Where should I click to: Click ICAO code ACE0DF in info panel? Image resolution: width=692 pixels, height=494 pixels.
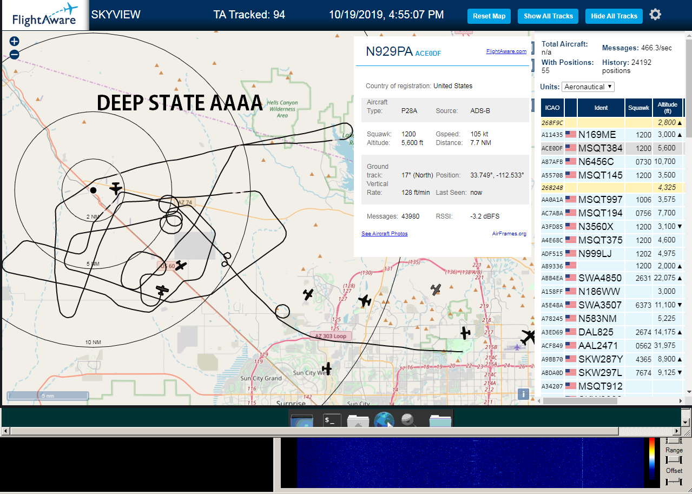(x=428, y=53)
